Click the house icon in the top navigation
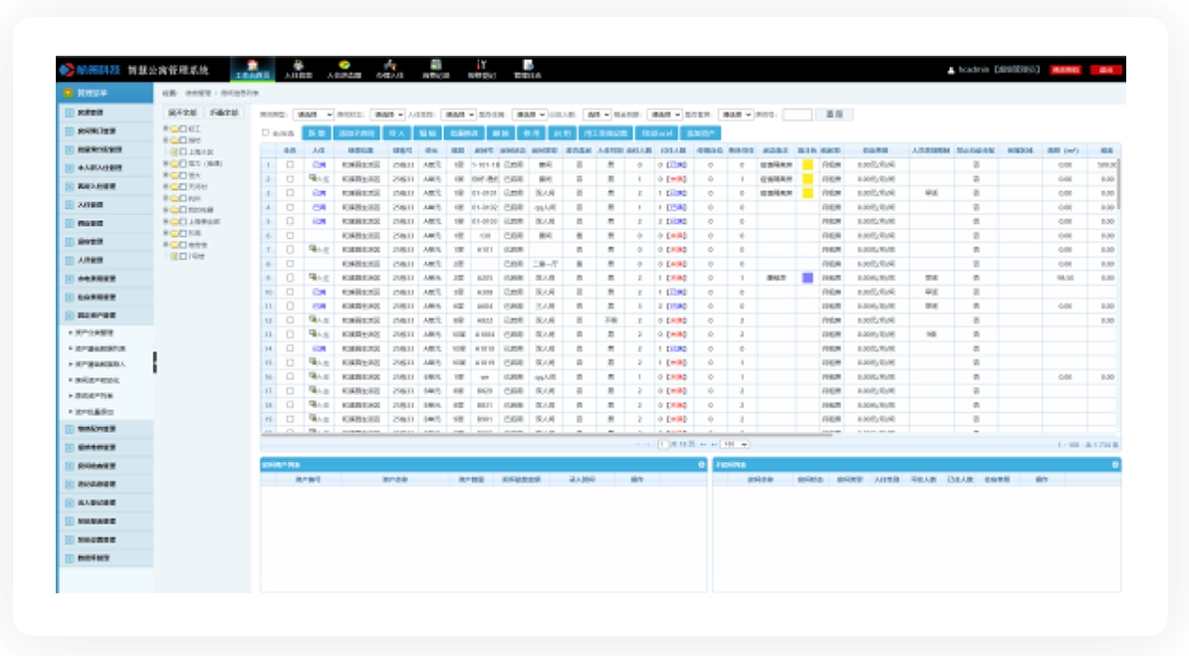 point(252,66)
